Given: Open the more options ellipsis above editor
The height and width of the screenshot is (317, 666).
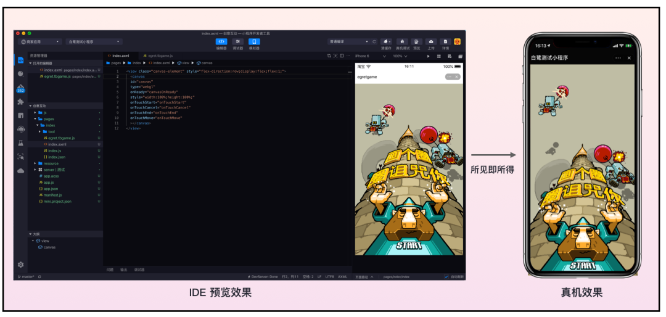Looking at the screenshot, I should 348,56.
